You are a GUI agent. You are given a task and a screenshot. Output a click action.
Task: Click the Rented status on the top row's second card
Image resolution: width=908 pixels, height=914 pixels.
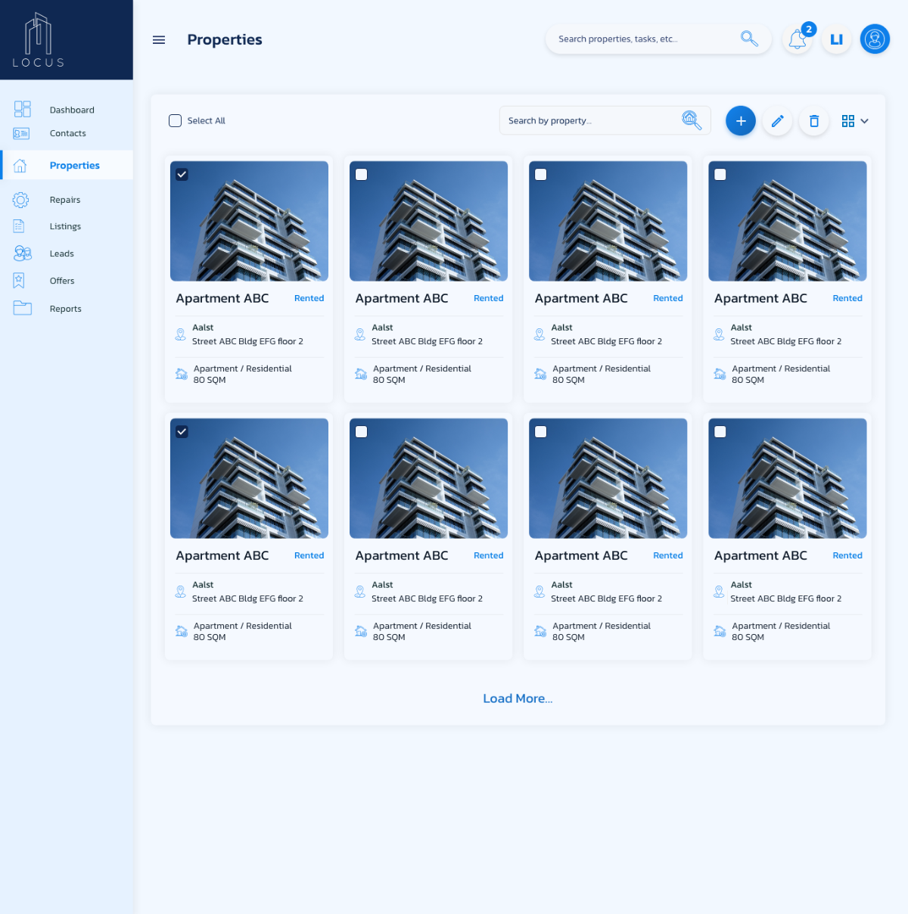coord(489,298)
